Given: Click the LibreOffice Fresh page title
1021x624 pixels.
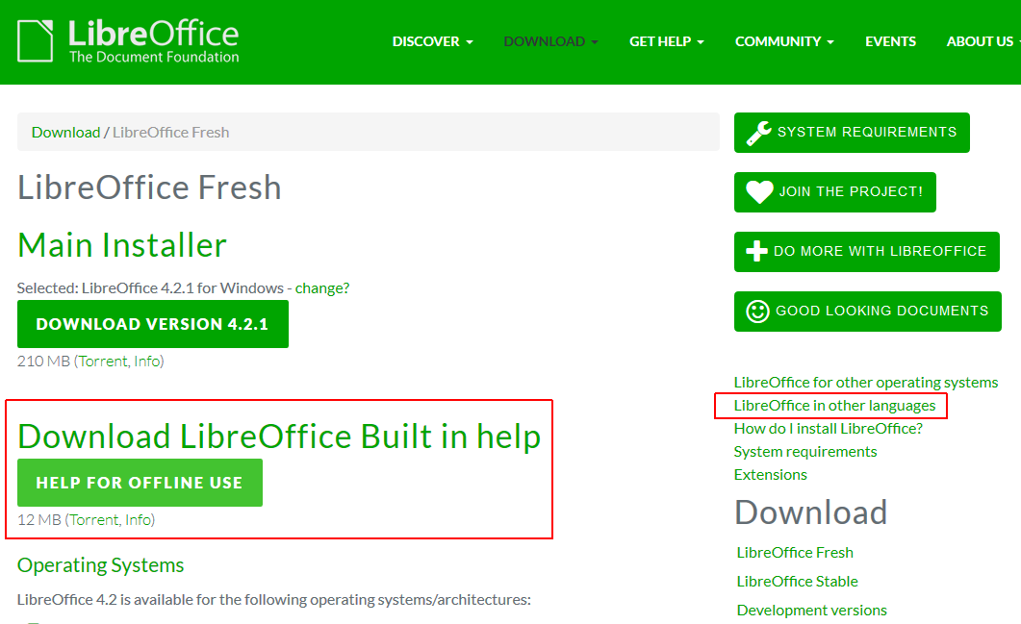Looking at the screenshot, I should [x=149, y=187].
